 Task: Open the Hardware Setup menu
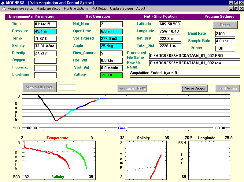49,9
